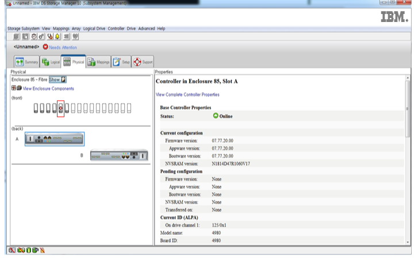418x259 pixels.
Task: Click the last gray toolbar icon
Action: (x=75, y=36)
